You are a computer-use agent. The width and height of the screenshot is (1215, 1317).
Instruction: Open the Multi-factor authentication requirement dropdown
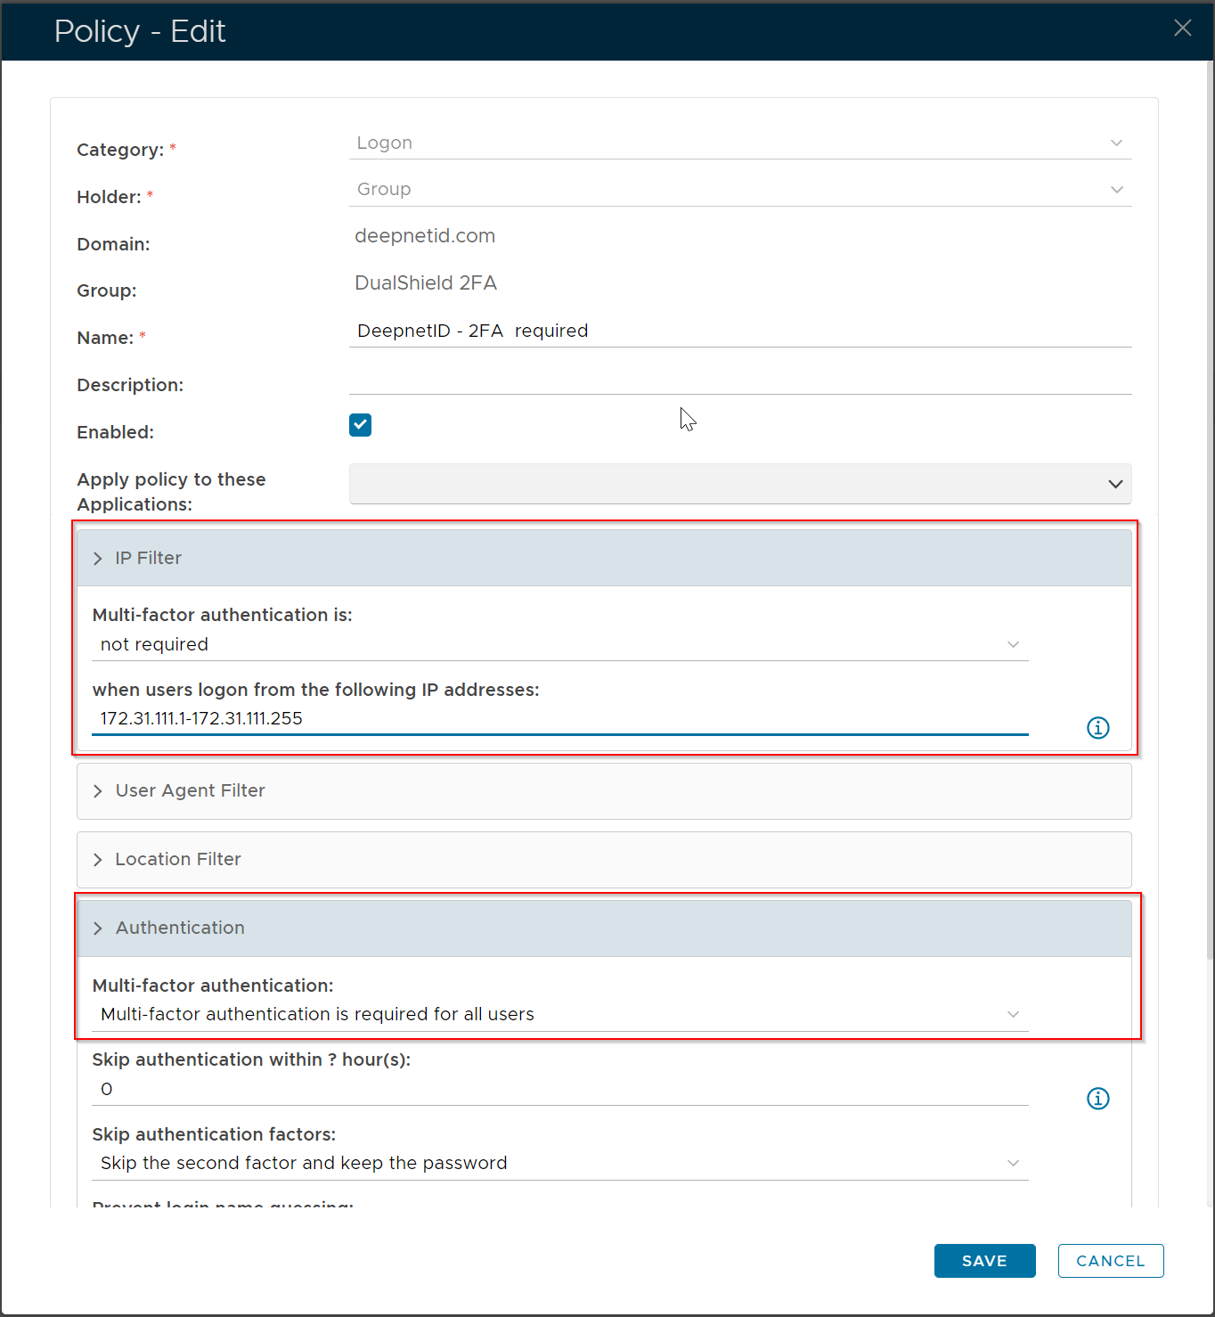[559, 1015]
